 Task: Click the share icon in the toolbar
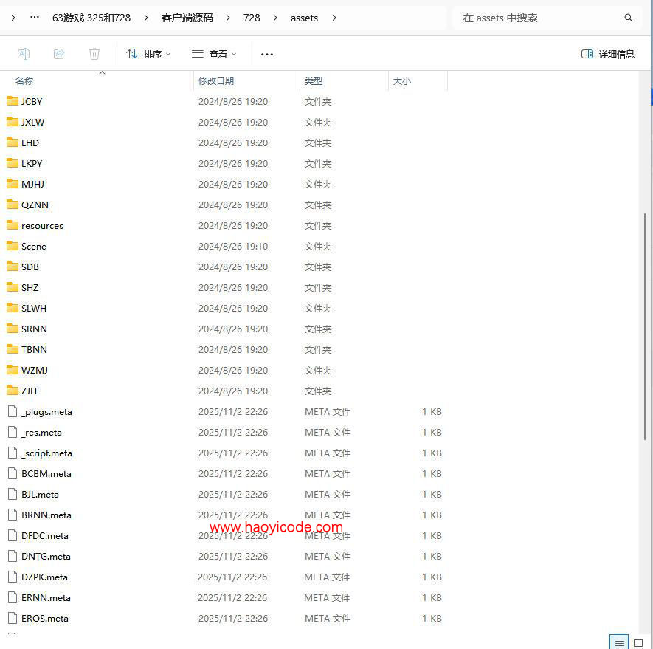pyautogui.click(x=59, y=53)
